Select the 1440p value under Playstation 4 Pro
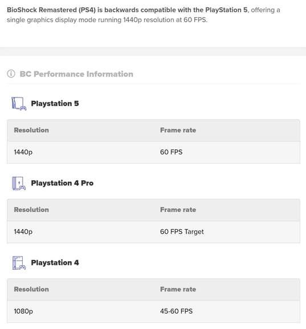 [23, 231]
